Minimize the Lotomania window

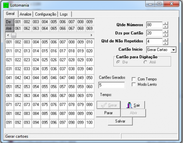point(150,4)
